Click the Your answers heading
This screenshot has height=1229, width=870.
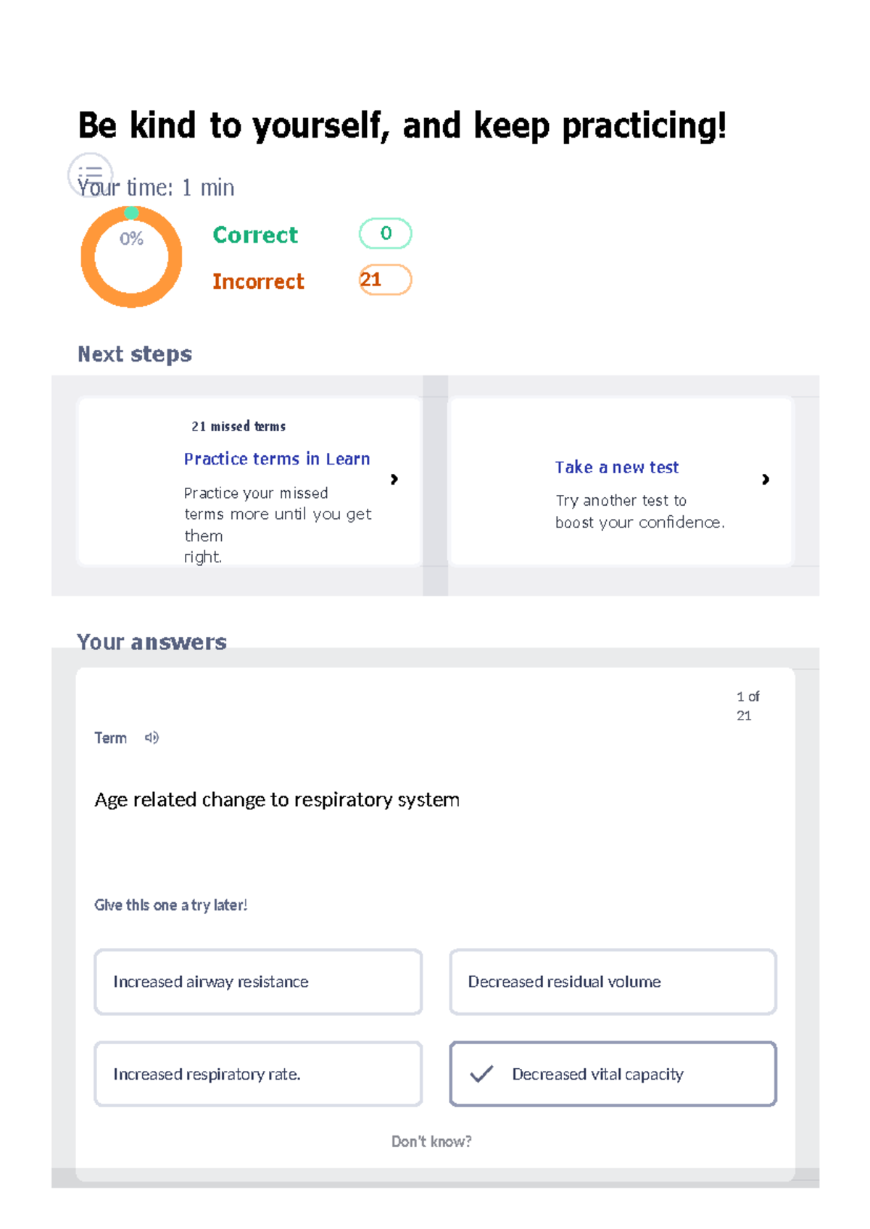[x=152, y=641]
